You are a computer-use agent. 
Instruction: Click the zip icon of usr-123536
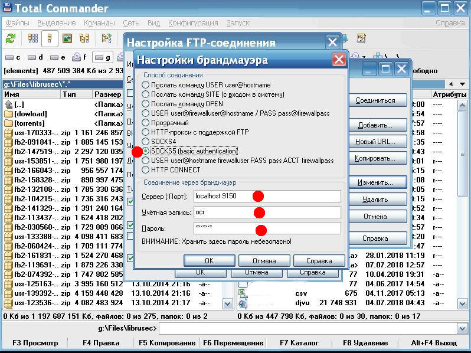[9, 302]
